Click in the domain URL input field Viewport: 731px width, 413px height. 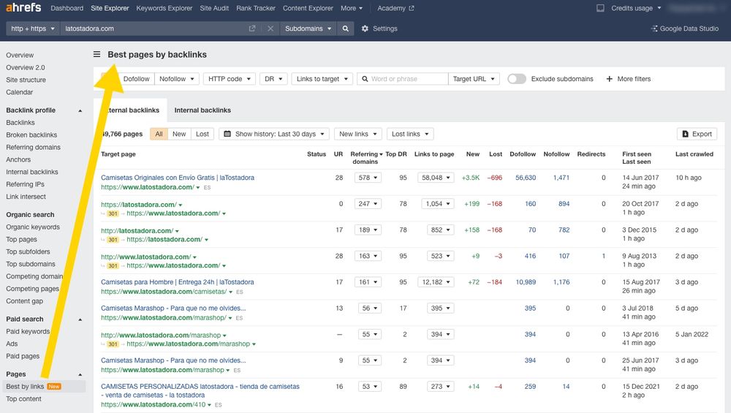point(154,29)
